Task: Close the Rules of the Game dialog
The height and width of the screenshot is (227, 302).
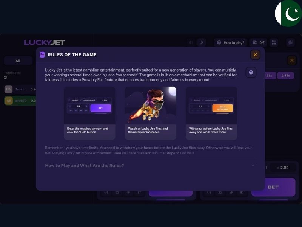Action: click(255, 55)
